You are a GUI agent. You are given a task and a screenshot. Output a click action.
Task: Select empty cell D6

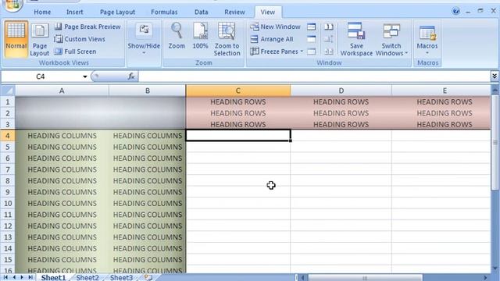[341, 158]
